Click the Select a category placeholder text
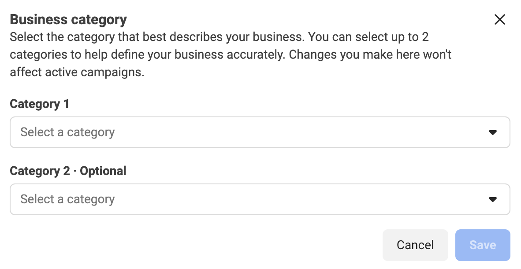Viewport: 521px width, 269px height. (x=67, y=132)
